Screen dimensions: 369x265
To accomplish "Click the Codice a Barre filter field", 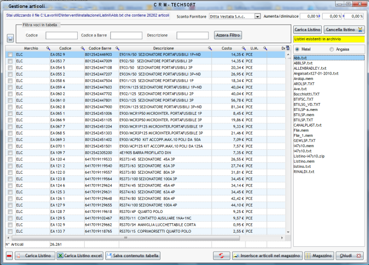I will point(126,35).
